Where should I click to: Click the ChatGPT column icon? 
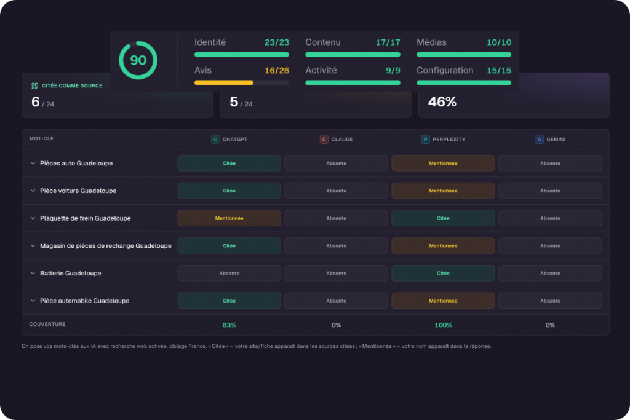(x=215, y=140)
